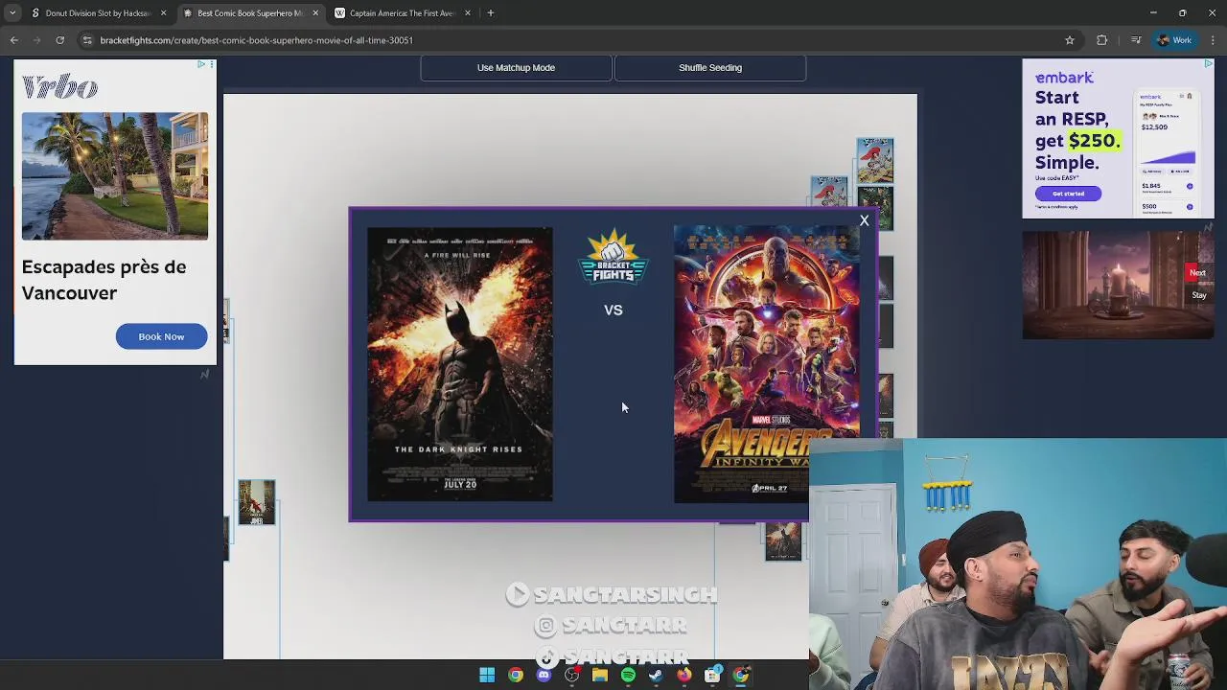Viewport: 1227px width, 690px height.
Task: Close the matchup popup with X
Action: pos(864,221)
